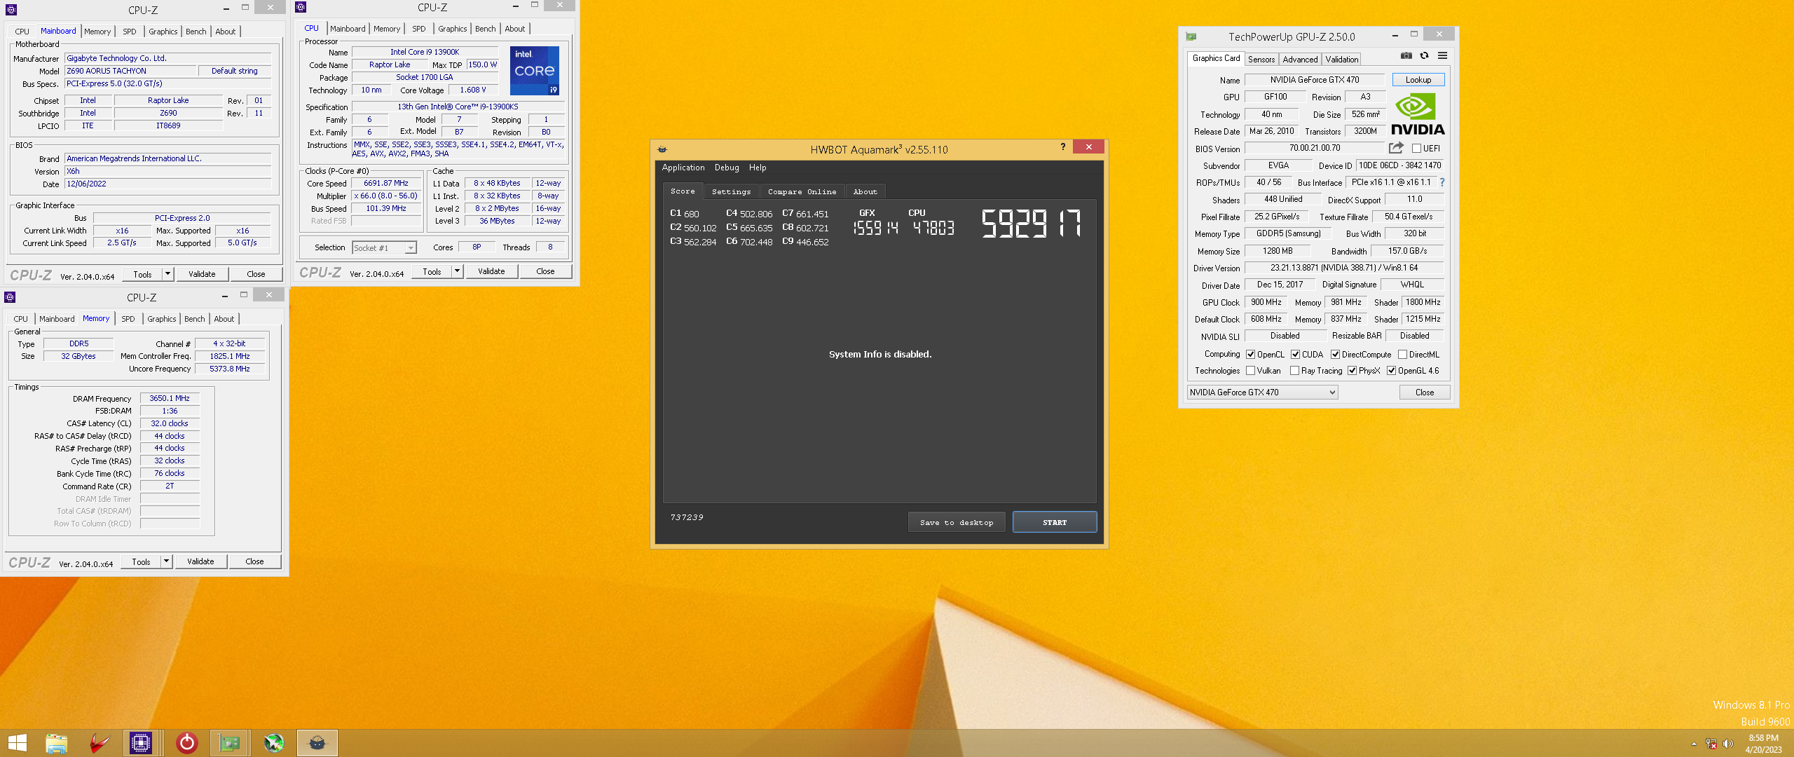
Task: Click Windows Start button
Action: point(17,743)
